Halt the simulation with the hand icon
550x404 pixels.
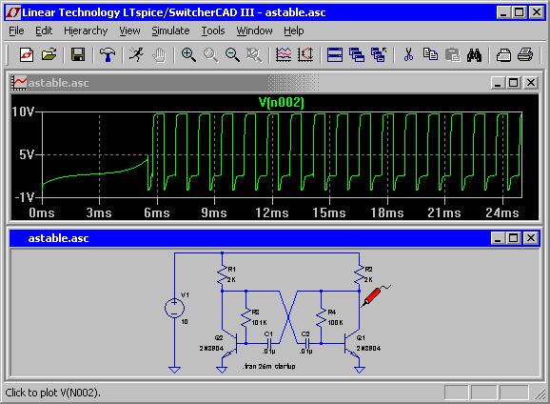[159, 55]
